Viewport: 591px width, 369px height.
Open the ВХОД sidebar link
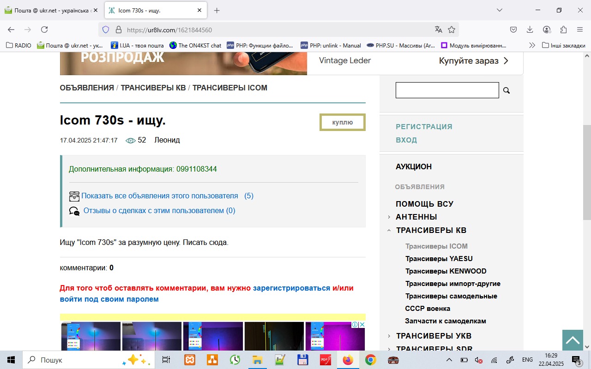[x=406, y=140]
